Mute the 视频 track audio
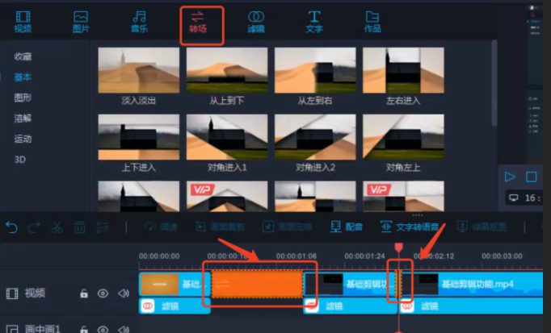 (124, 293)
